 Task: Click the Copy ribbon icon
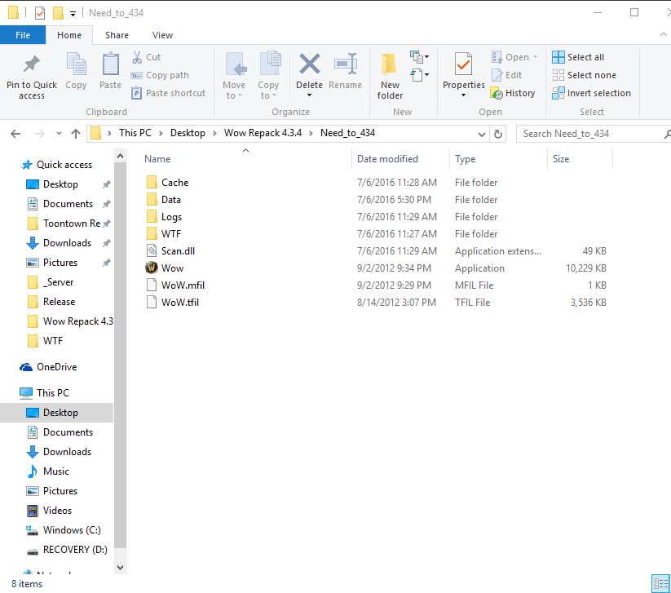(x=76, y=64)
